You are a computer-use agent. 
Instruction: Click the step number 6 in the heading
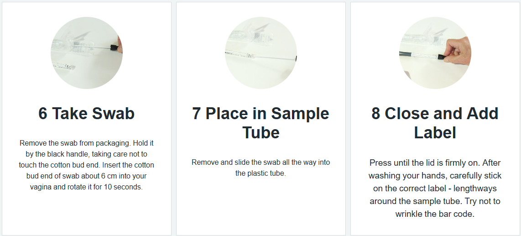click(43, 114)
